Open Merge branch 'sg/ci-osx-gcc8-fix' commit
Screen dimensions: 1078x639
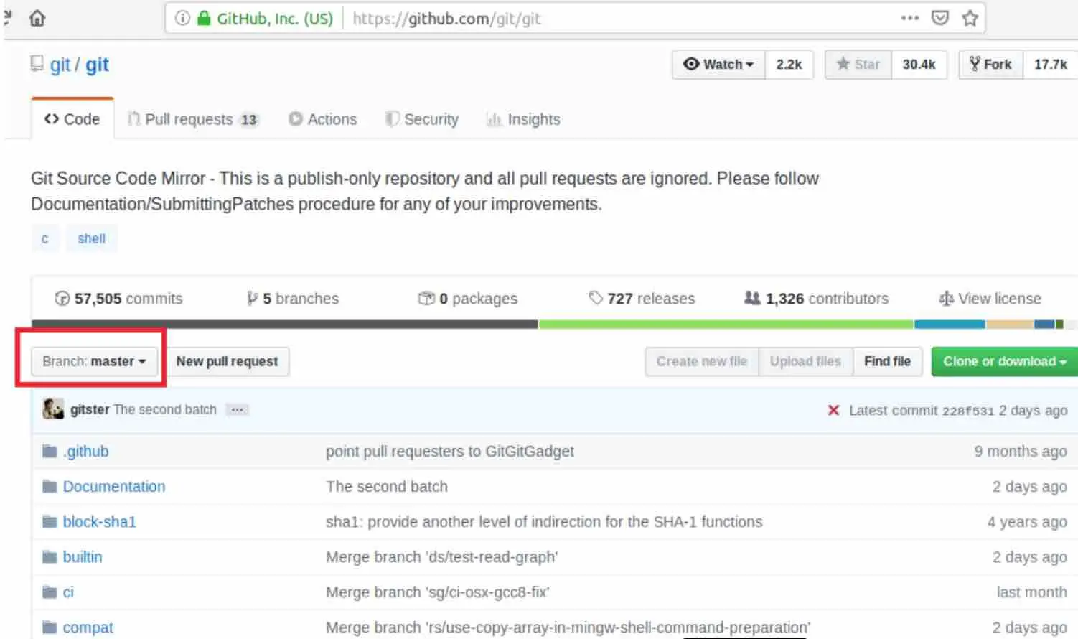[x=437, y=592]
